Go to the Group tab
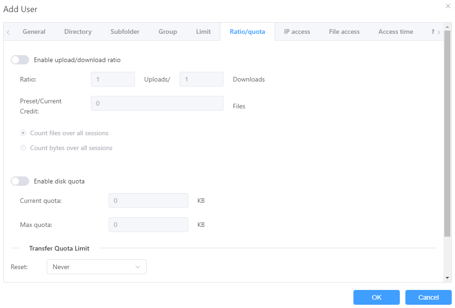The height and width of the screenshot is (308, 455). 168,31
